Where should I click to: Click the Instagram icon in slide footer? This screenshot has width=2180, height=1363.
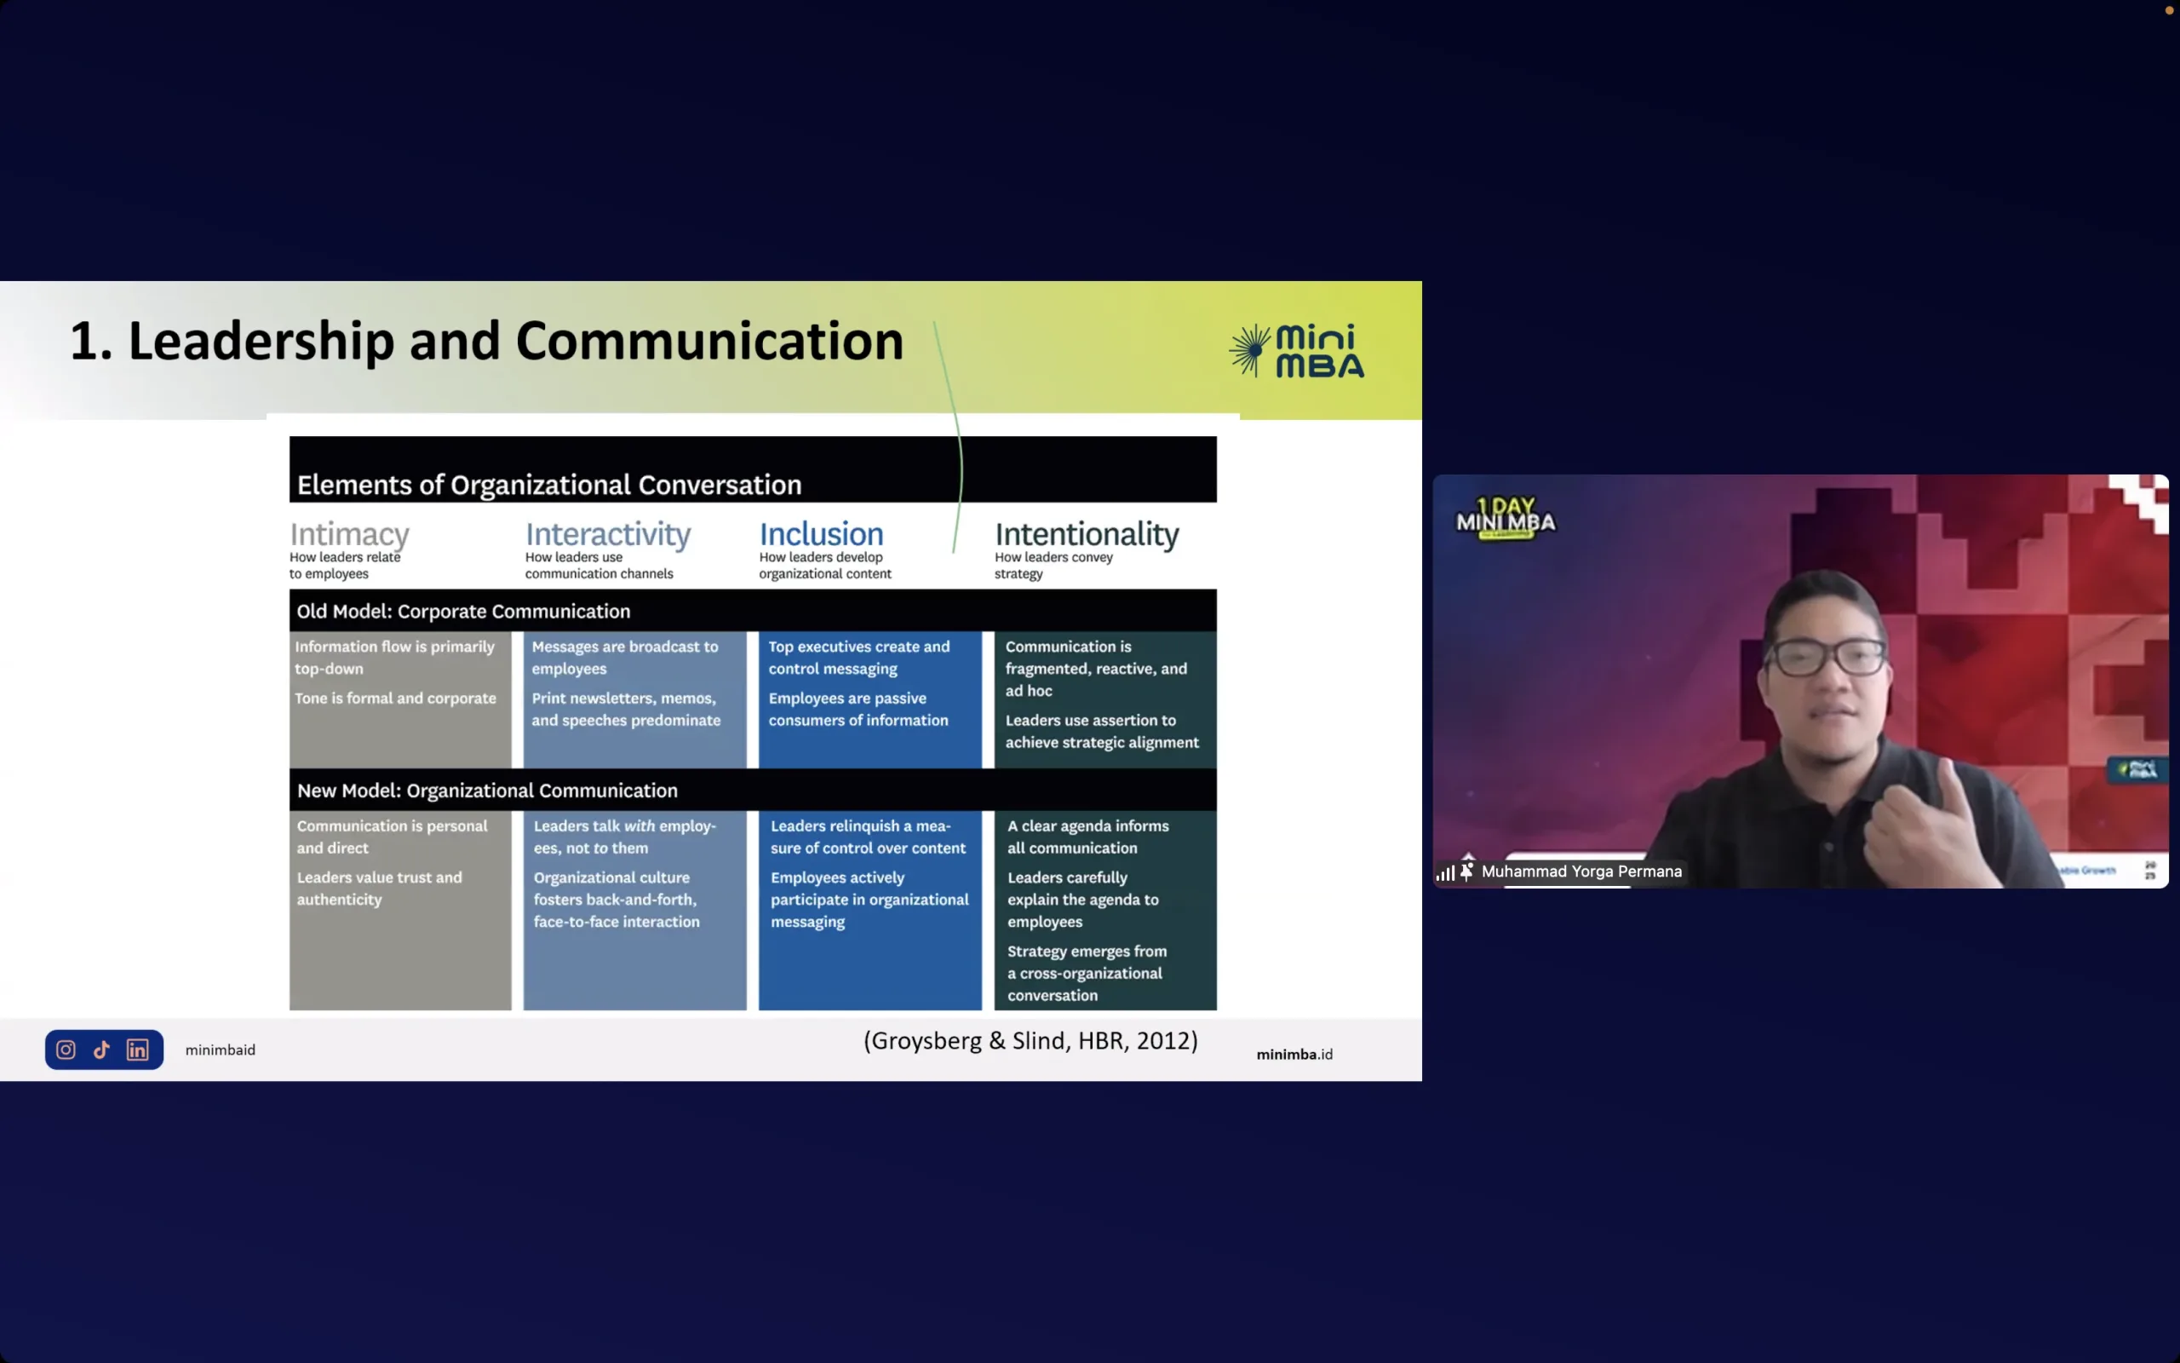point(66,1050)
